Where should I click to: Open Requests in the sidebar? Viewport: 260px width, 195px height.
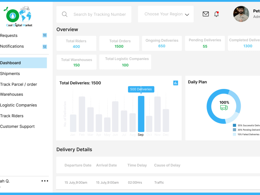pos(9,35)
